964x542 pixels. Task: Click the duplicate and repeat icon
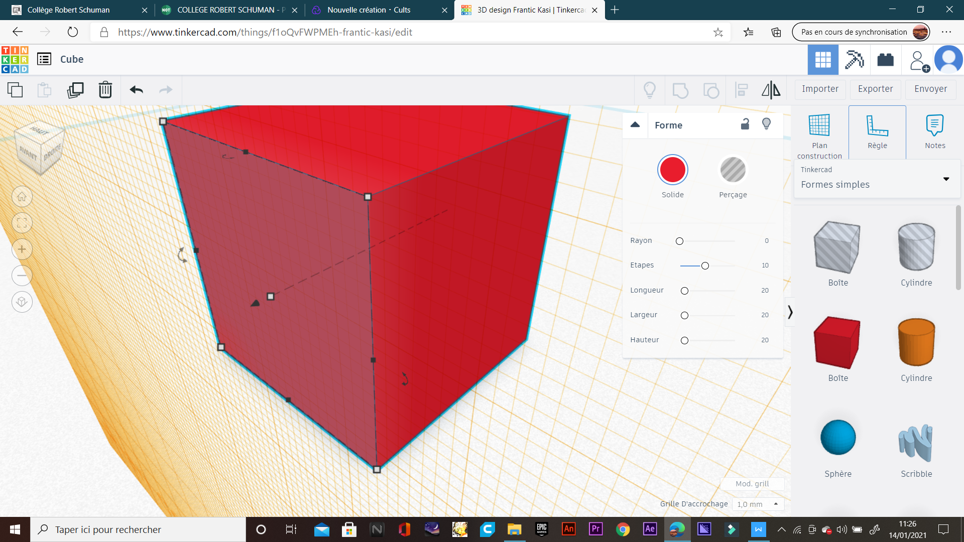(75, 90)
